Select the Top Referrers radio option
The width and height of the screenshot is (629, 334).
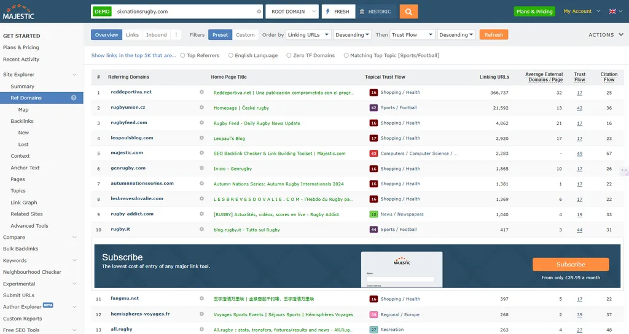pos(182,55)
